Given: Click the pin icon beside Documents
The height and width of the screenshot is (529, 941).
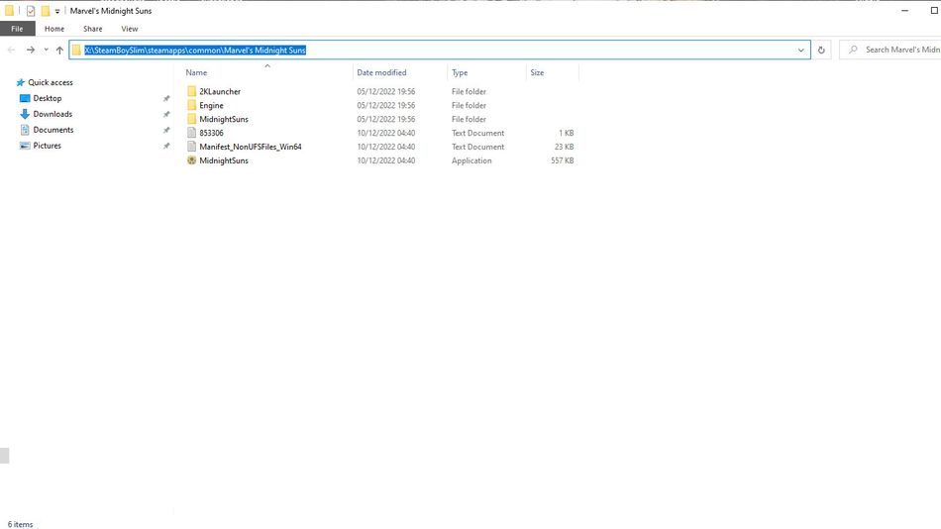Looking at the screenshot, I should tap(166, 130).
